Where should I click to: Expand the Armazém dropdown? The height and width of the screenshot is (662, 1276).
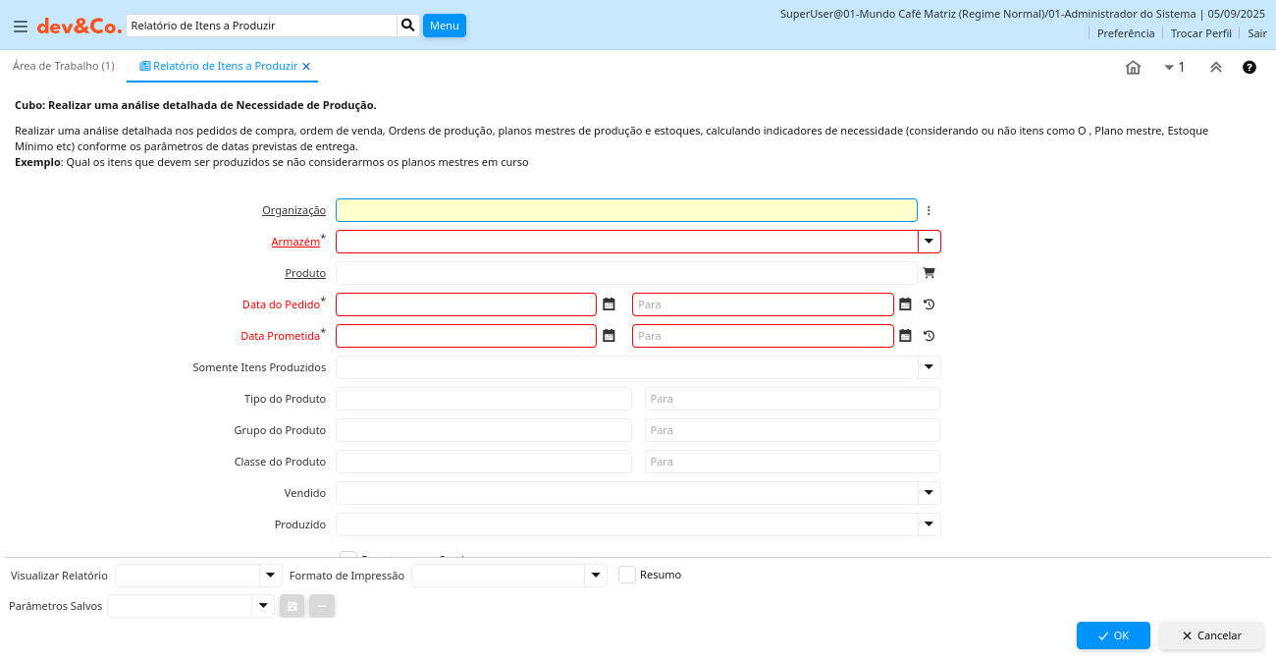pos(929,242)
